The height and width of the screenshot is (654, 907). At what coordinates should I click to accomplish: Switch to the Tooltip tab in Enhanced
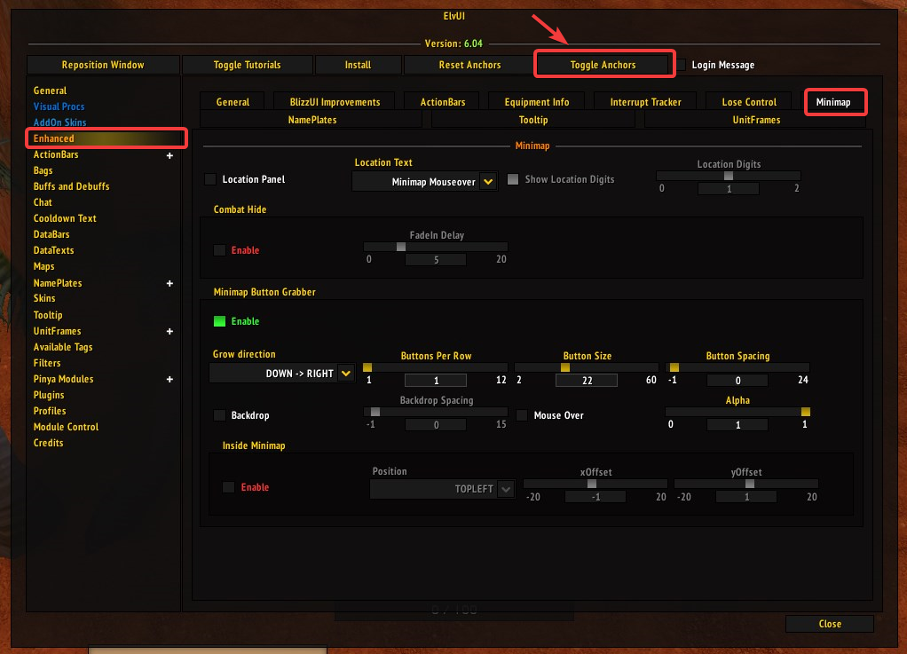[533, 120]
